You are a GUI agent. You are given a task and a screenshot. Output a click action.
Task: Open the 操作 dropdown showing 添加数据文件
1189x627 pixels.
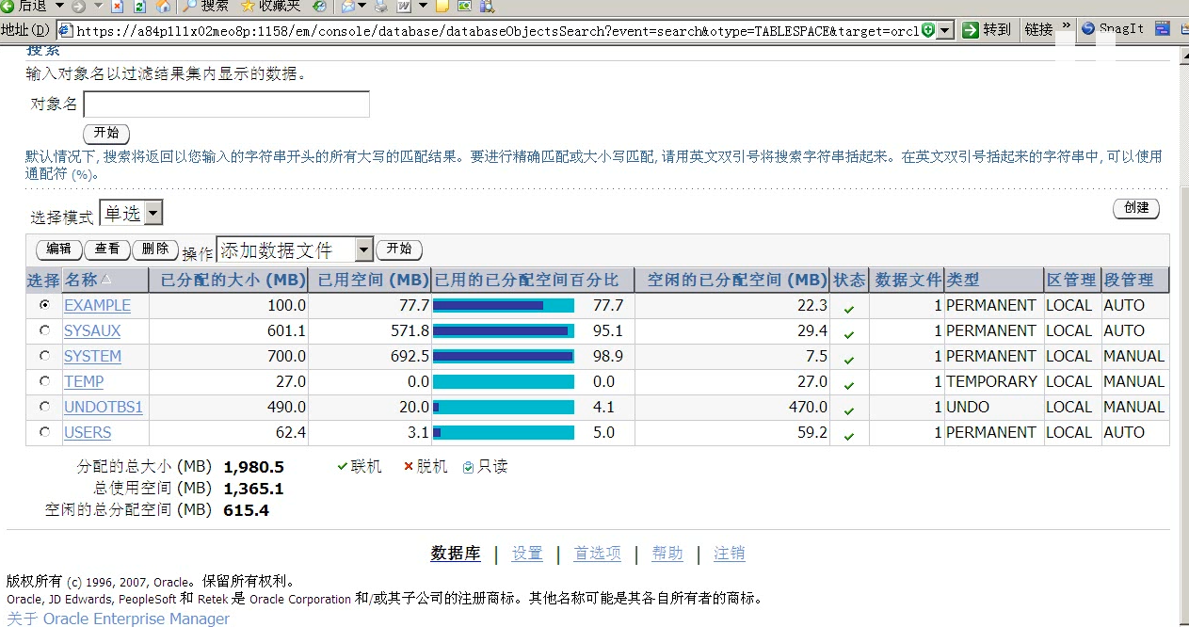point(296,249)
